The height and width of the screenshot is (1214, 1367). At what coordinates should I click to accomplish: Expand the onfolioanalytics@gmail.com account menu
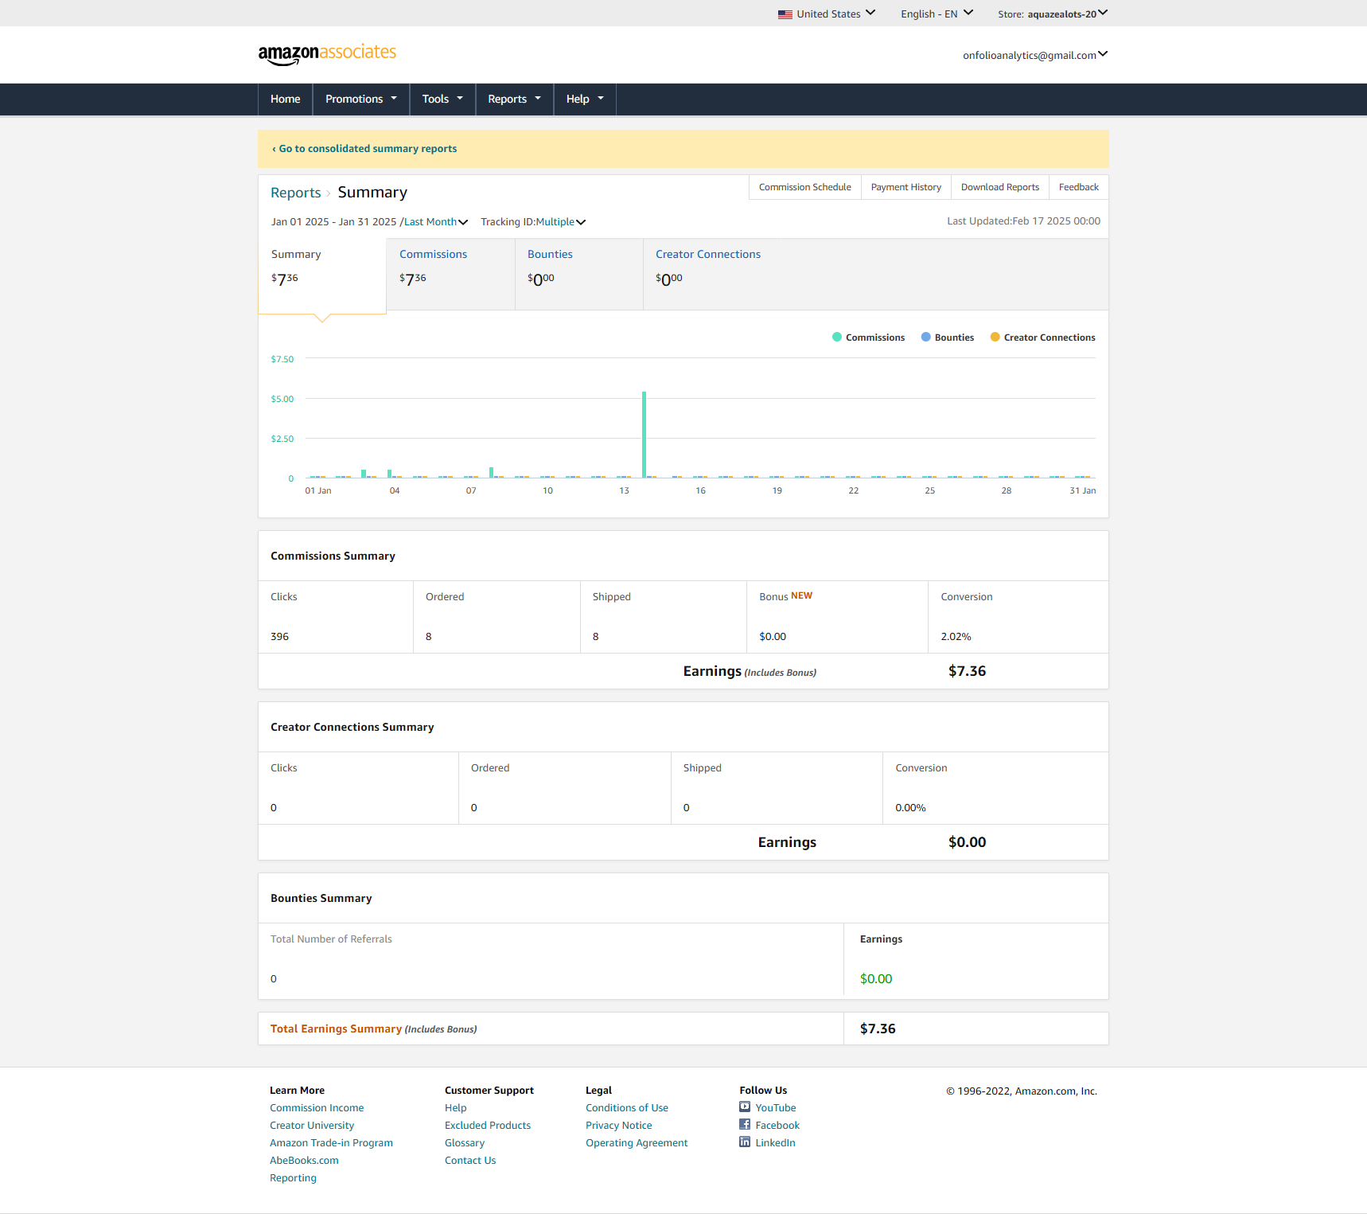pos(1035,55)
